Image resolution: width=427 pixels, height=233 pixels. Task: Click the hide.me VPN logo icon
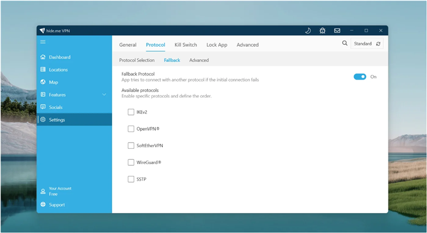[42, 31]
